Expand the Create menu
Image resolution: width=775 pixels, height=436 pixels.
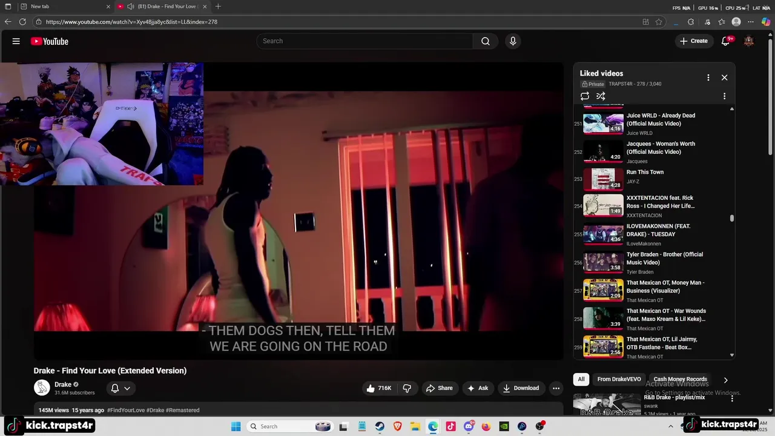point(693,41)
